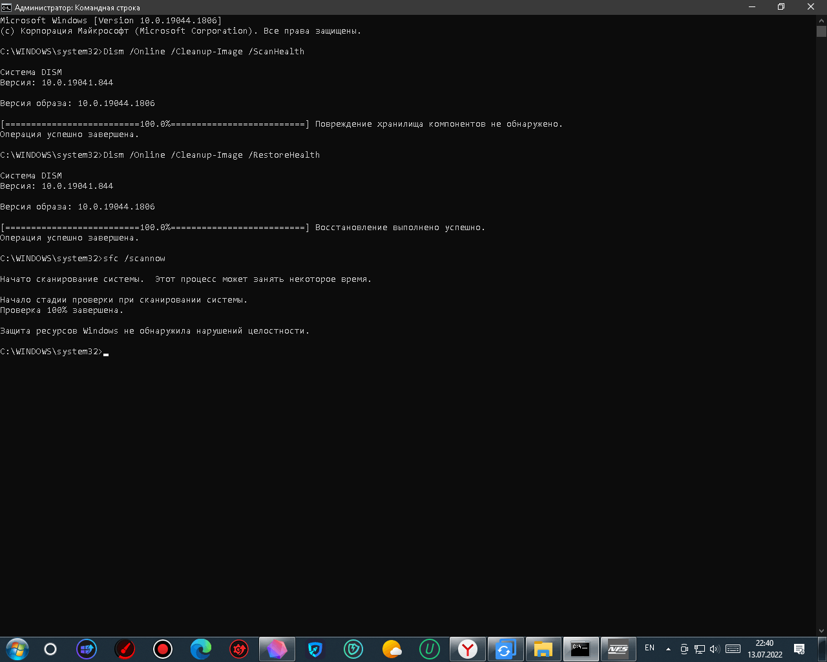Open File Explorer from the taskbar
The height and width of the screenshot is (662, 827).
pyautogui.click(x=543, y=649)
